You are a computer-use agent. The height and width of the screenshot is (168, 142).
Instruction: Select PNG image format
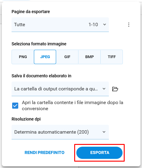coord(23,57)
